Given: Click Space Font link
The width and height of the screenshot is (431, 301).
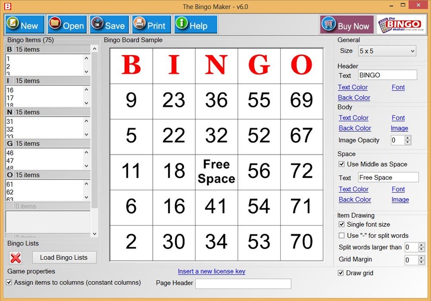Looking at the screenshot, I should click(x=398, y=189).
